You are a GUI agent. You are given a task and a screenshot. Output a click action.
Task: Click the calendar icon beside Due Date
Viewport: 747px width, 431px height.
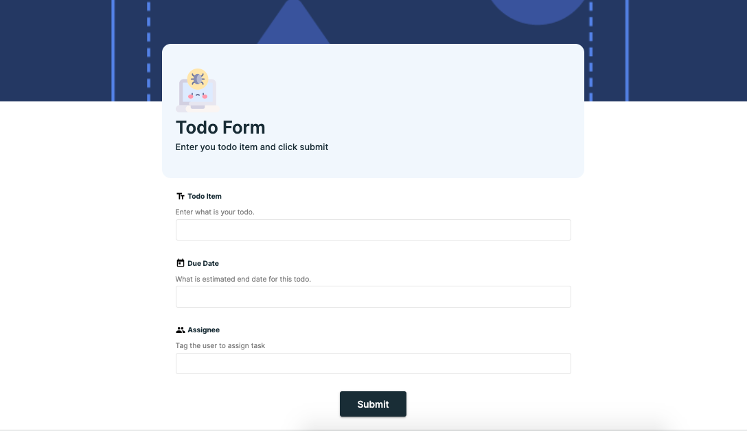pyautogui.click(x=181, y=263)
